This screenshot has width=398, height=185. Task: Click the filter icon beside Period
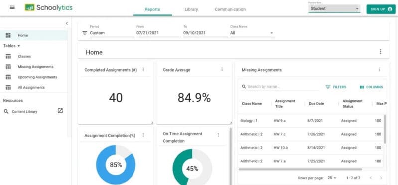(85, 33)
